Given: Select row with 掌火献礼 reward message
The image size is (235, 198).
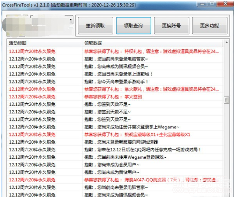Looking at the screenshot, I should tap(115, 89).
